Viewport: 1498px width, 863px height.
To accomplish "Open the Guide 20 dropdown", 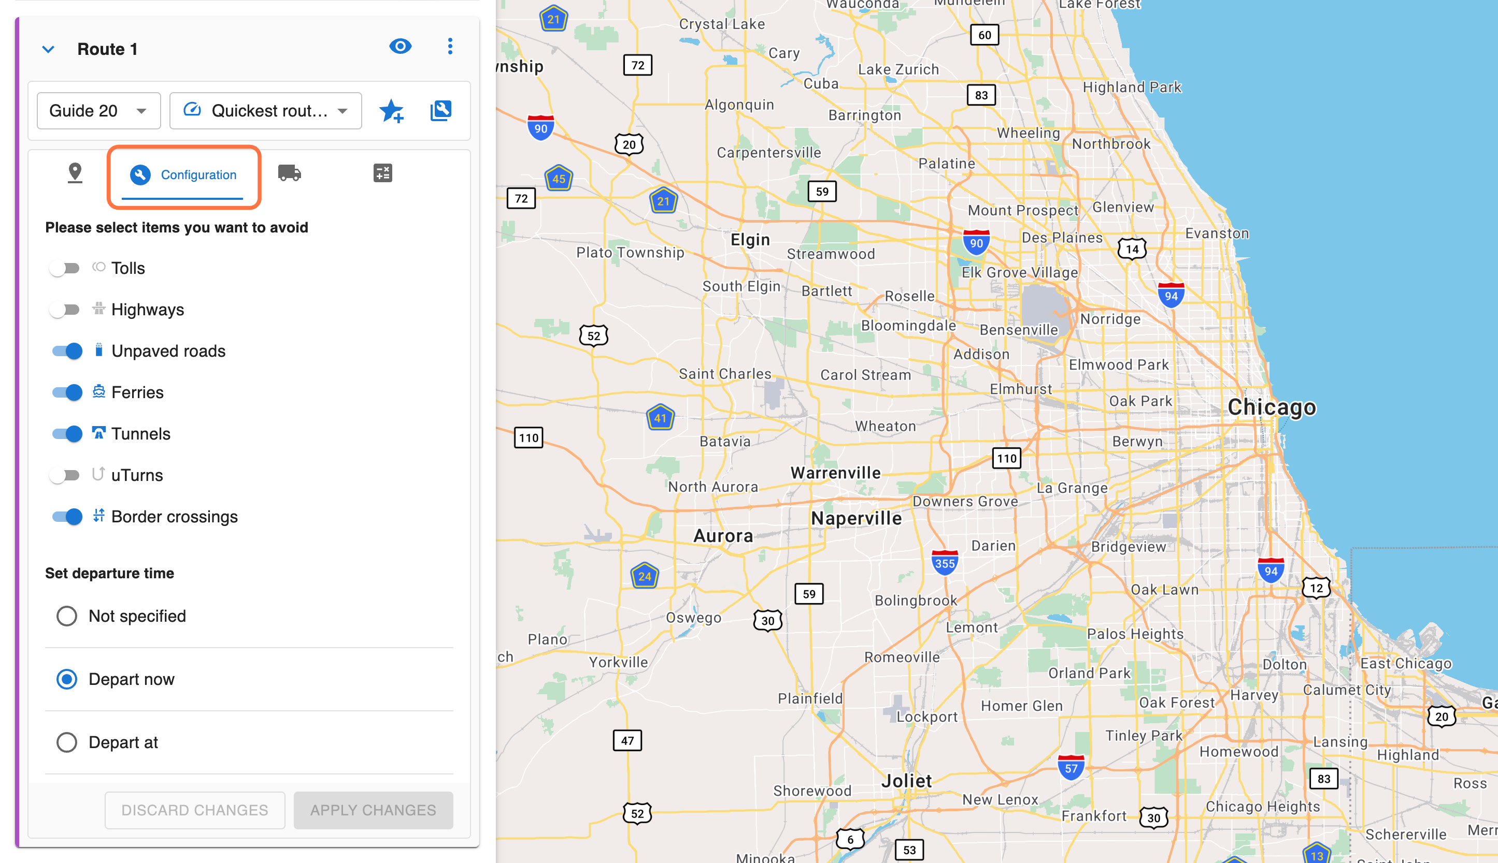I will coord(98,111).
